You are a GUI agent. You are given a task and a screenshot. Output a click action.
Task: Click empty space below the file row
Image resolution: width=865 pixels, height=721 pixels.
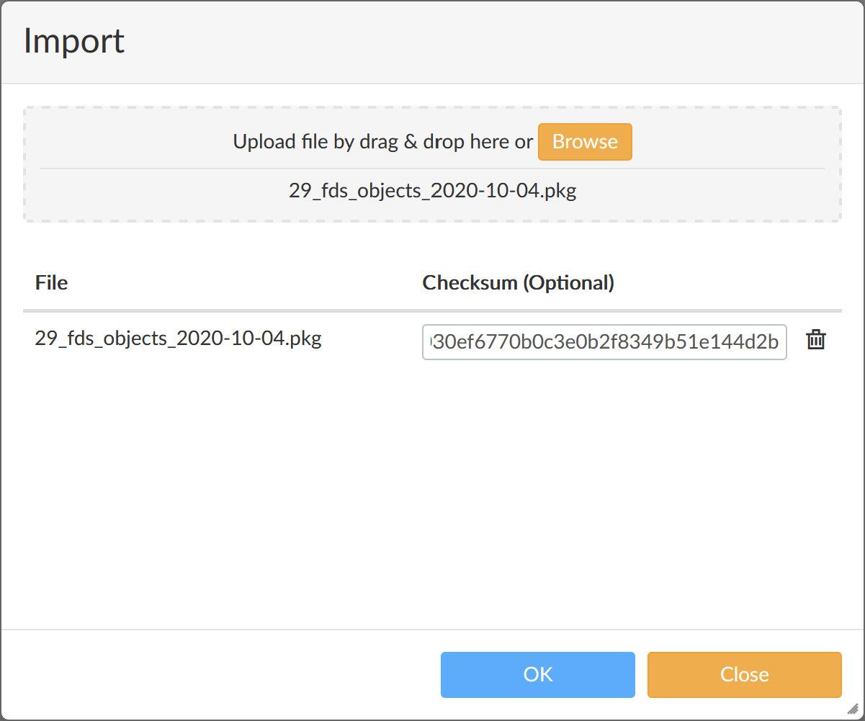click(x=432, y=490)
